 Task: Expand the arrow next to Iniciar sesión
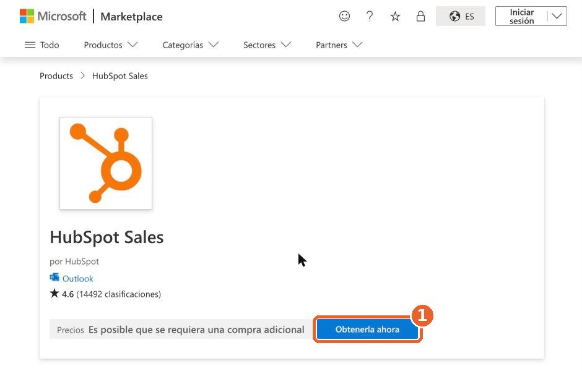[x=557, y=16]
